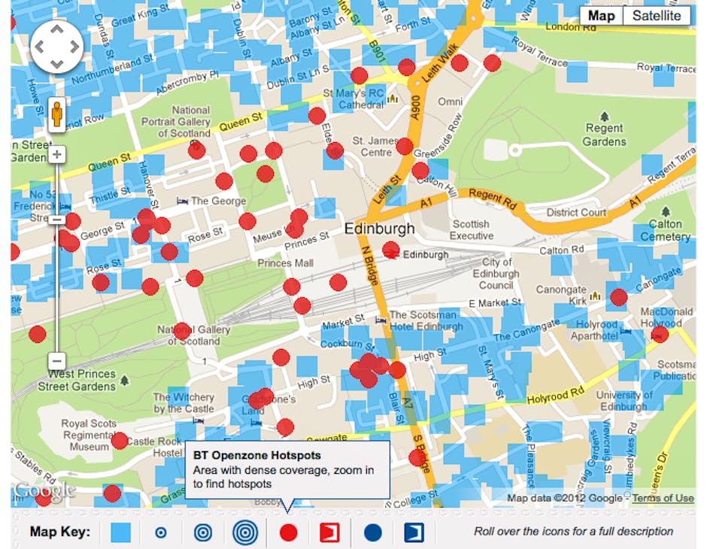
Task: Click the orange Street View pegman
Action: click(56, 115)
